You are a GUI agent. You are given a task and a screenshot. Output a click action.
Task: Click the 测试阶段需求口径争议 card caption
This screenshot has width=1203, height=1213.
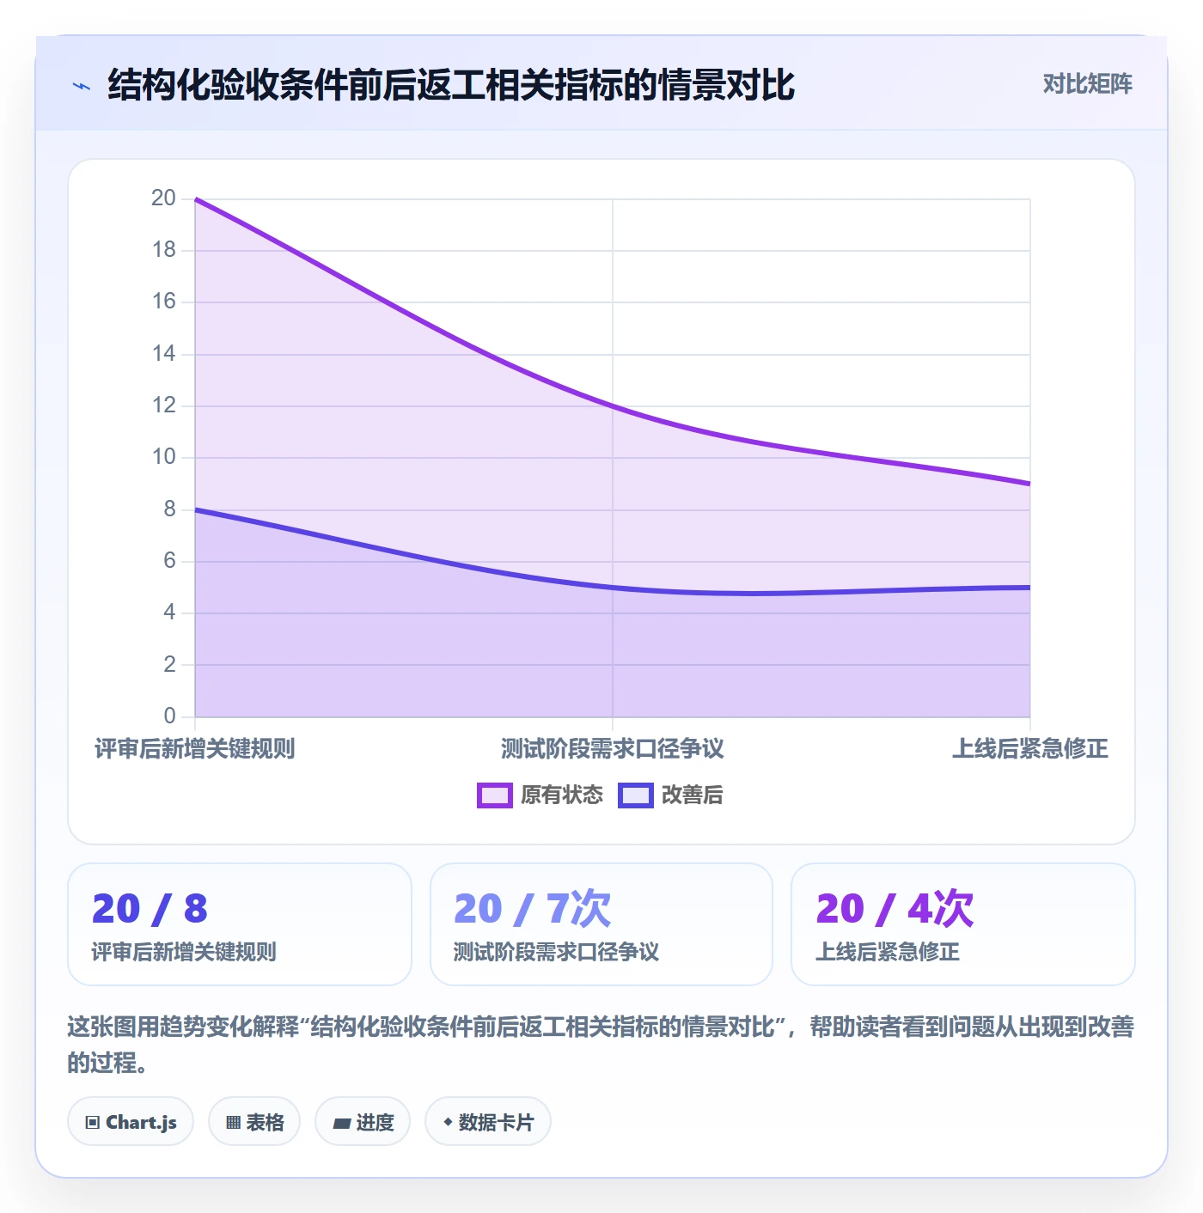click(556, 952)
